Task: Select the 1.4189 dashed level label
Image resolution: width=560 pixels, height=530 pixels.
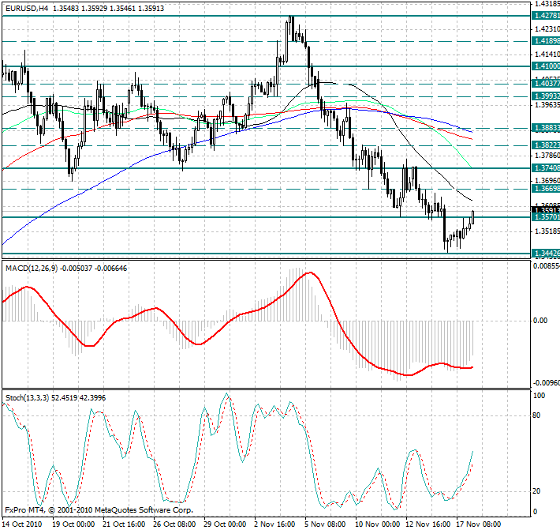Action: [545, 40]
